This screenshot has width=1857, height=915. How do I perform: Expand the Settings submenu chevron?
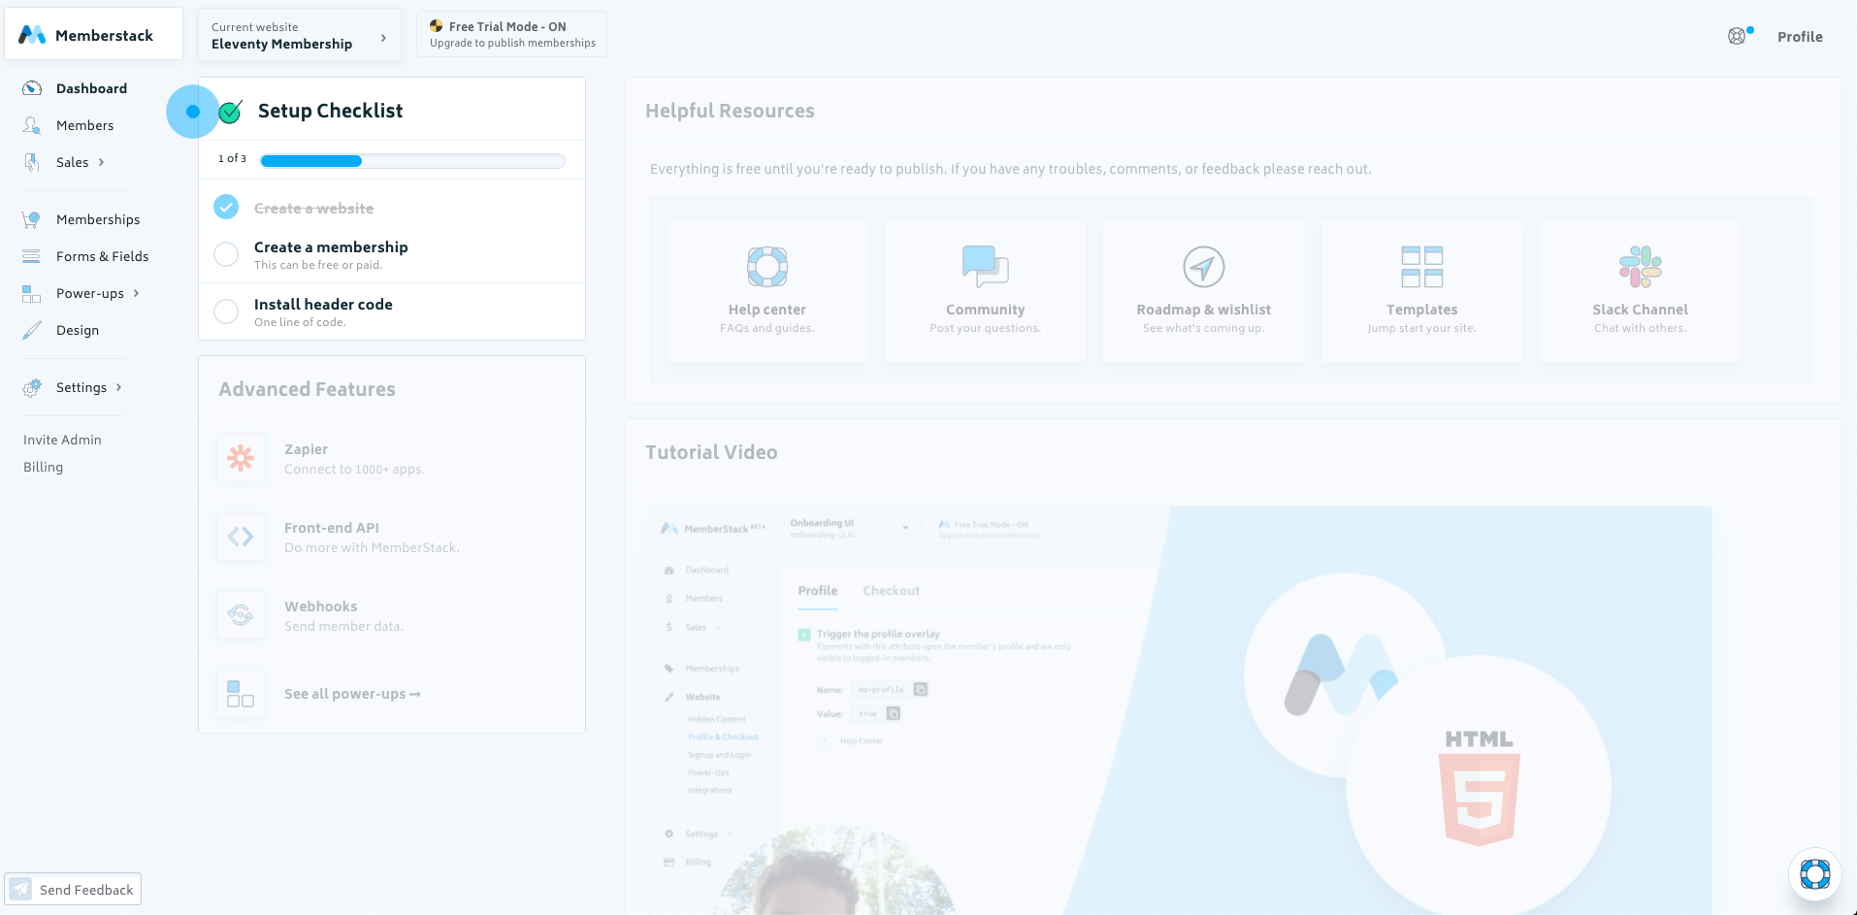tap(118, 387)
